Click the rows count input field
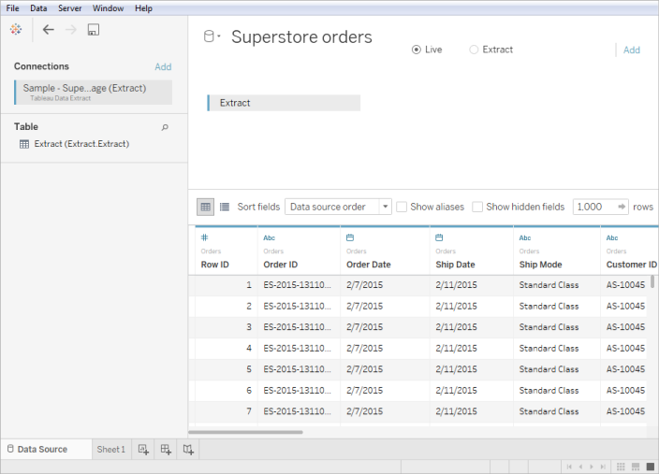Screen dimensions: 659x474 [x=593, y=207]
